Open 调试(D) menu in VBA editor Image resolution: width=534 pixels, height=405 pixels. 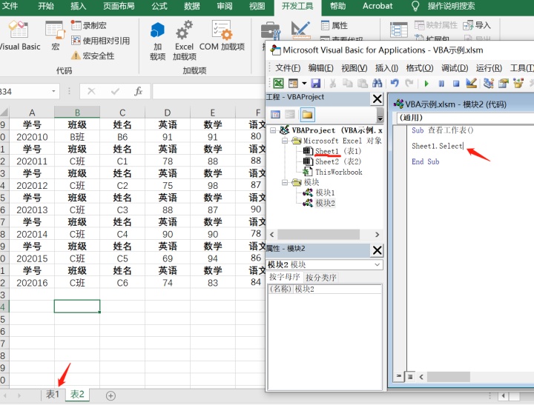coord(455,68)
